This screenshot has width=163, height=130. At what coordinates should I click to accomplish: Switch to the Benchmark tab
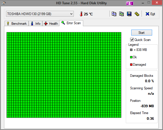click(x=17, y=24)
